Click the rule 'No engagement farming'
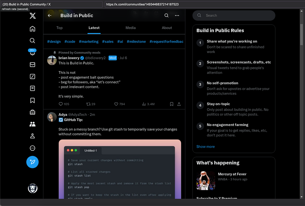The image size is (305, 206). click(x=228, y=125)
